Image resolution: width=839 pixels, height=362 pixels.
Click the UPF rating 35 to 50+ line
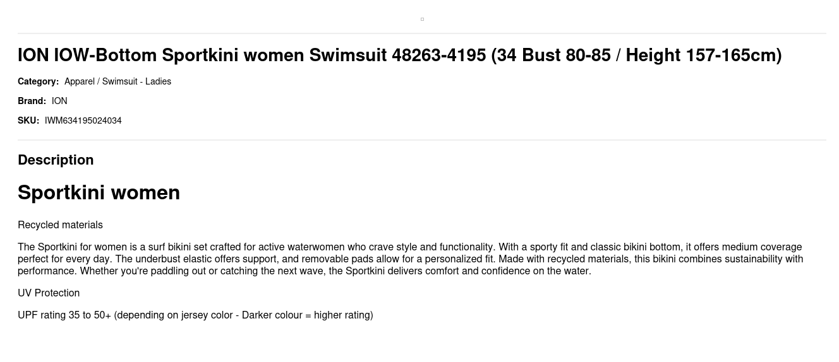(x=195, y=315)
